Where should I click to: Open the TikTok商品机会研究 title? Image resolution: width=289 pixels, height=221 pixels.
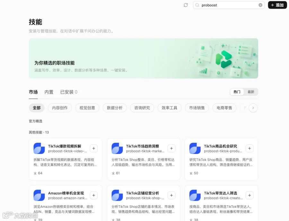click(x=220, y=146)
